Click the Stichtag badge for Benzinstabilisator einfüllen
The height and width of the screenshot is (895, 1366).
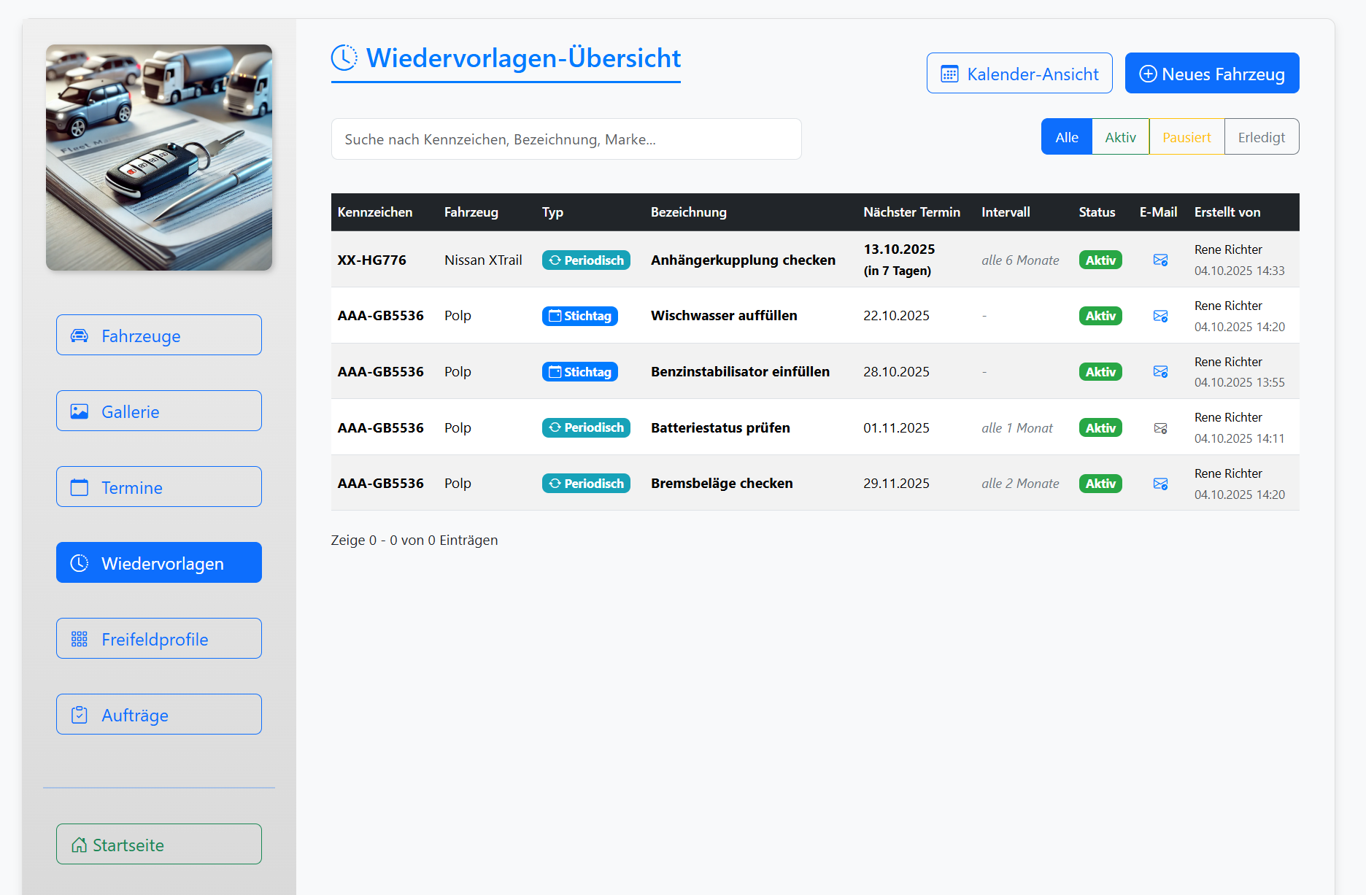coord(579,371)
